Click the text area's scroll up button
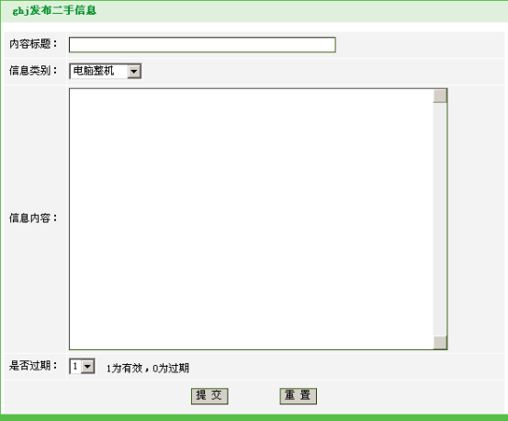This screenshot has width=508, height=421. click(440, 97)
